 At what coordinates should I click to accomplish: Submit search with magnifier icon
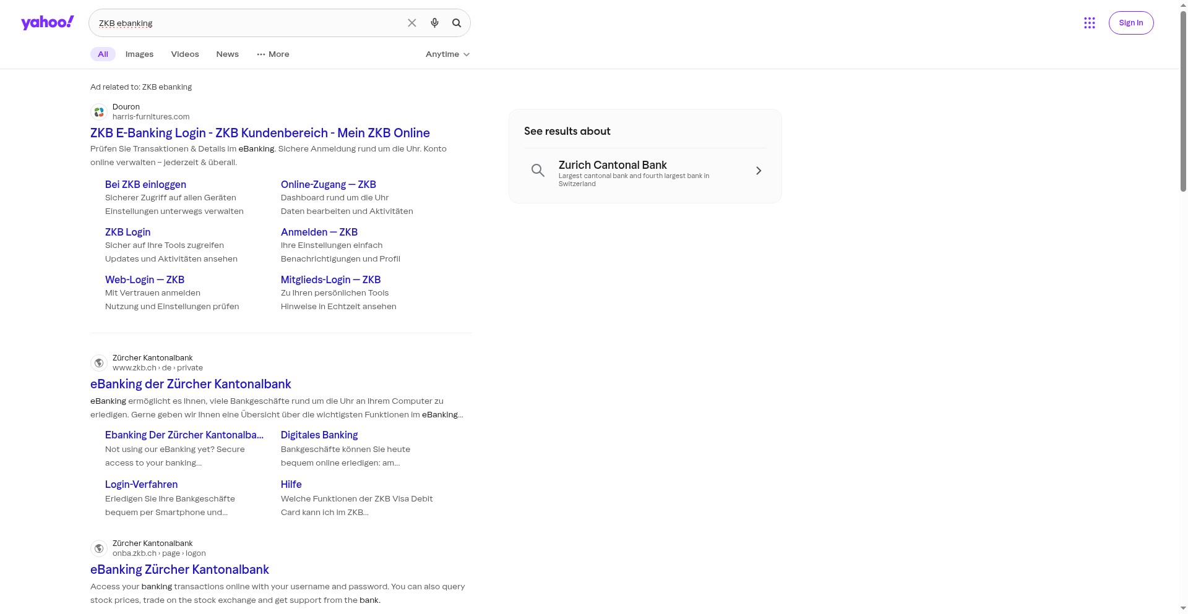coord(457,23)
